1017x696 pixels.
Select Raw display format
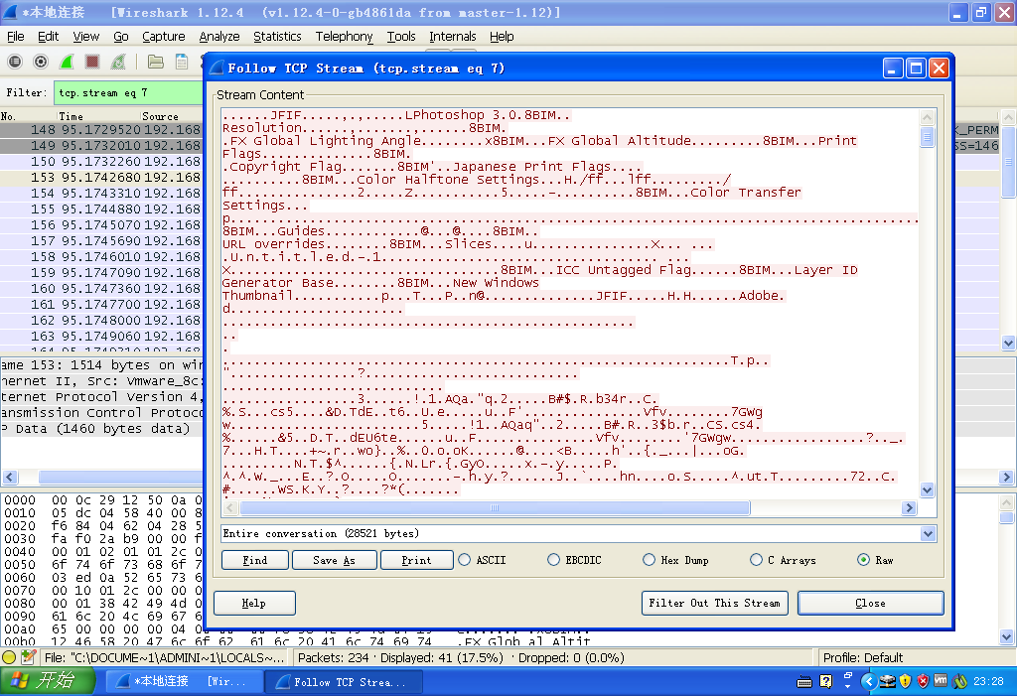863,560
